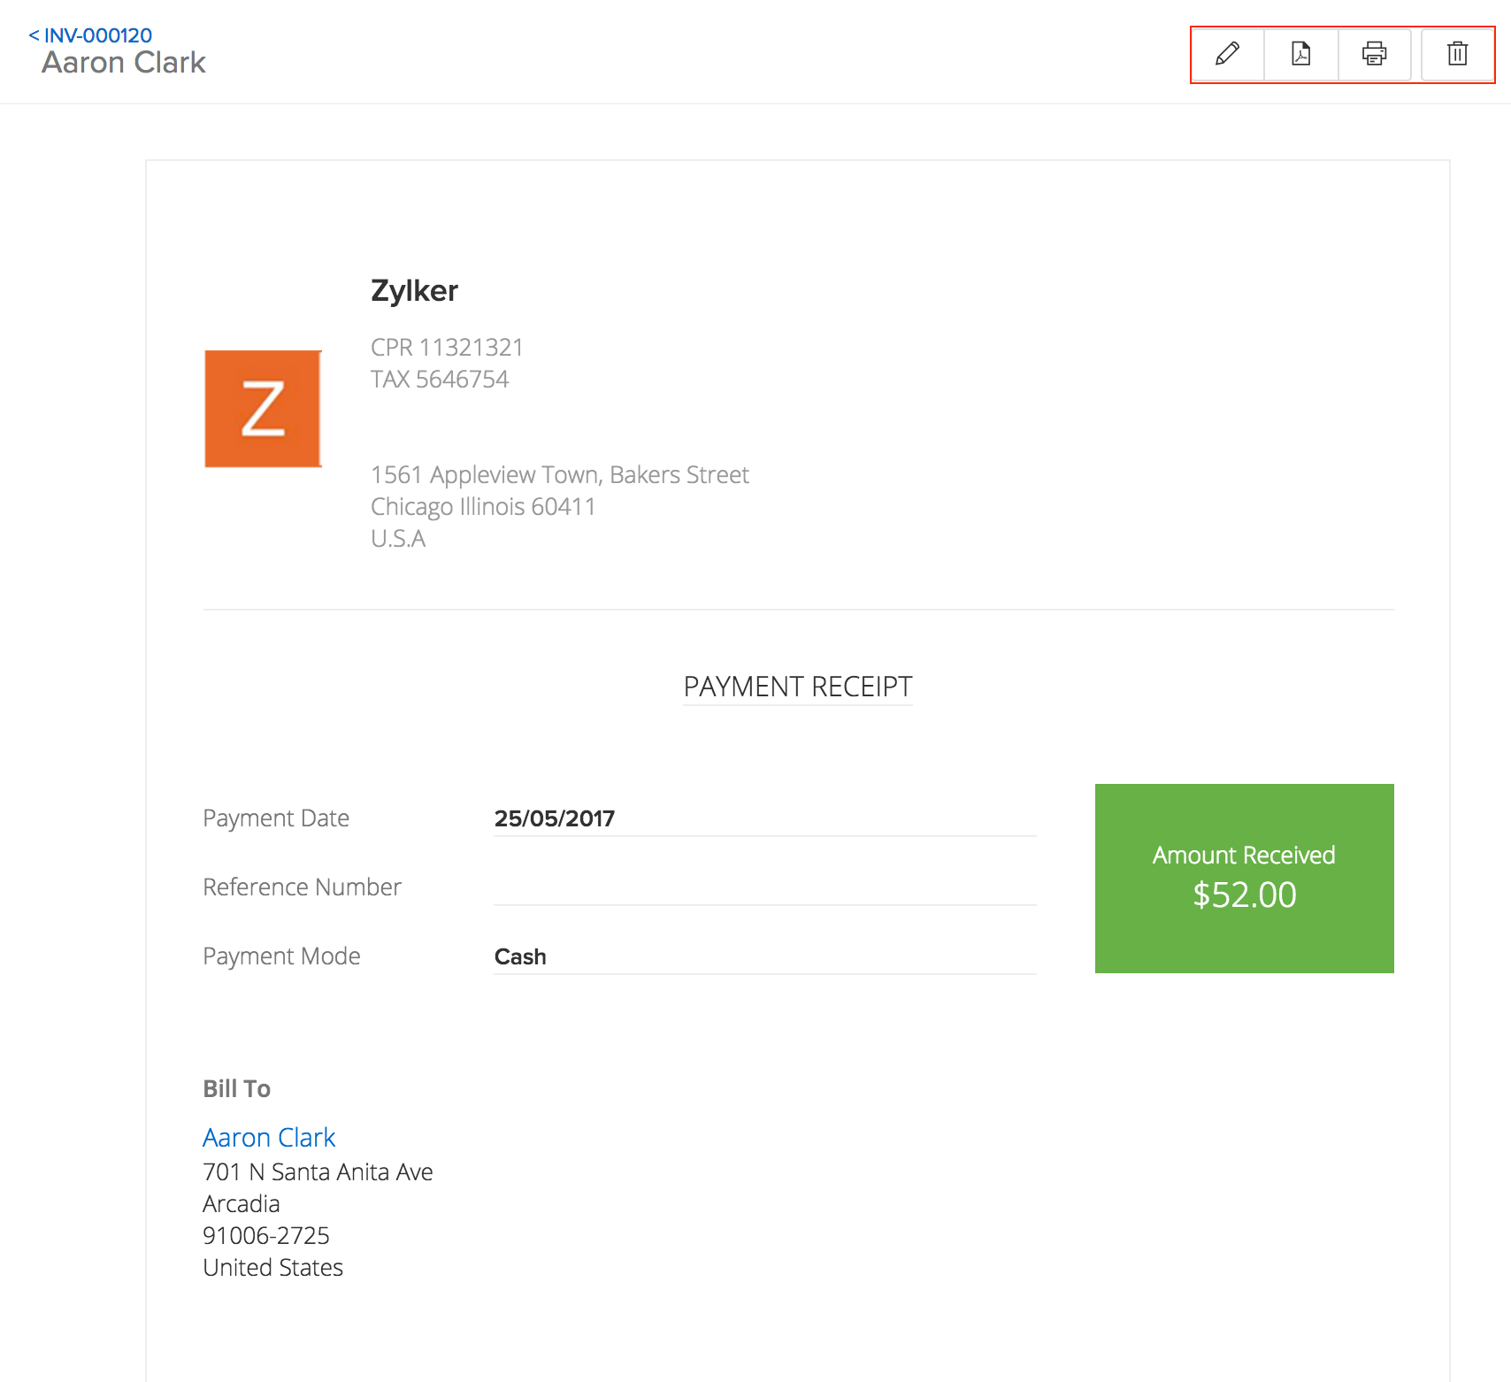Click the Zylker company name text
The width and height of the screenshot is (1511, 1382).
coord(414,290)
